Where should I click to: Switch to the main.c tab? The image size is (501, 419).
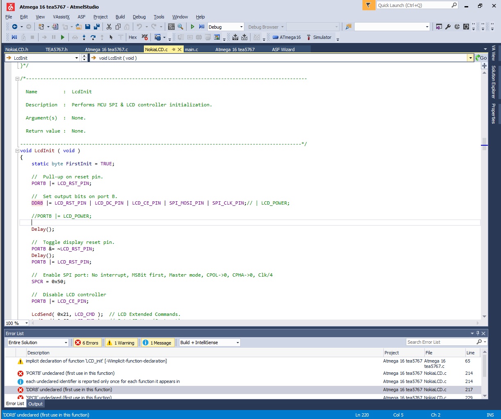[x=191, y=50]
